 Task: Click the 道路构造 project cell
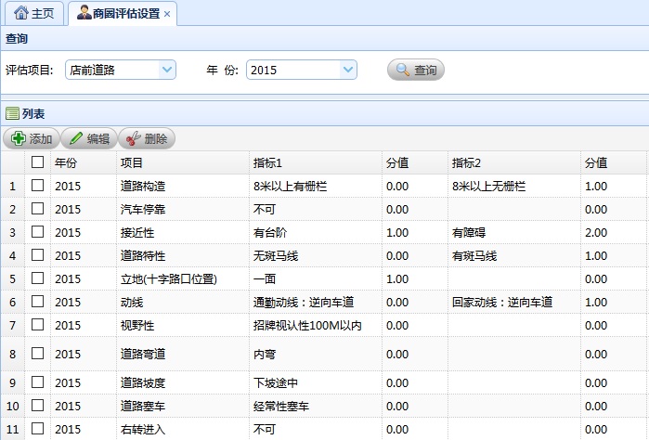pyautogui.click(x=183, y=186)
